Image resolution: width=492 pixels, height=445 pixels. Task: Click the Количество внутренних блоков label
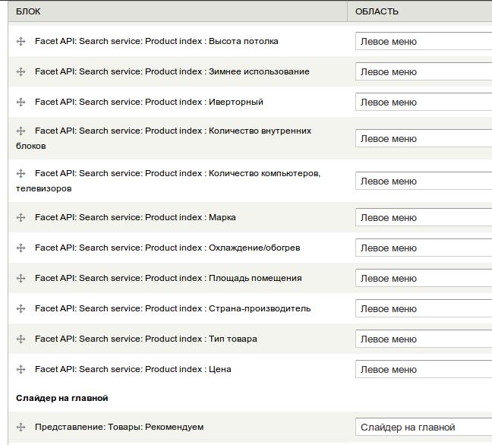coord(164,138)
